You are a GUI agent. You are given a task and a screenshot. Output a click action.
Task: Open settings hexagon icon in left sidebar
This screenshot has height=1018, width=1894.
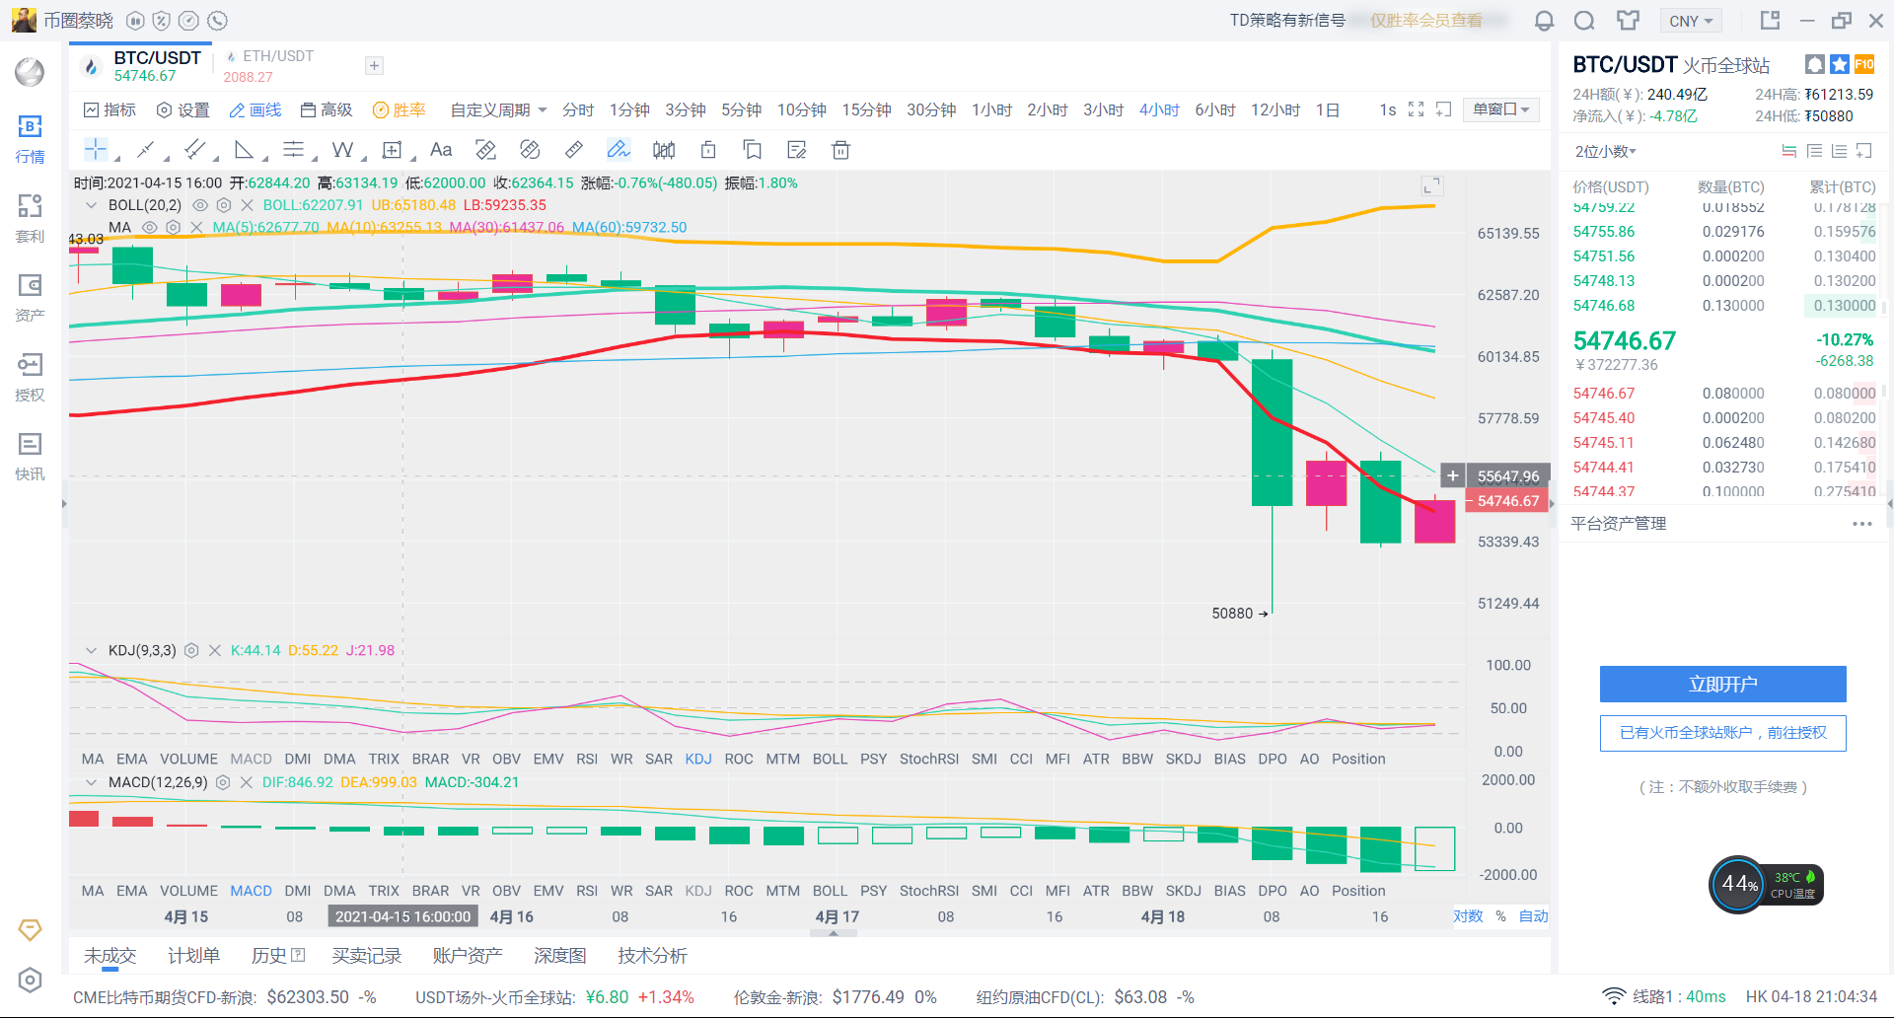[x=30, y=980]
